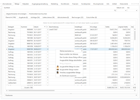Click the horizontal scrollbar thumb under table

pyautogui.click(x=32, y=91)
